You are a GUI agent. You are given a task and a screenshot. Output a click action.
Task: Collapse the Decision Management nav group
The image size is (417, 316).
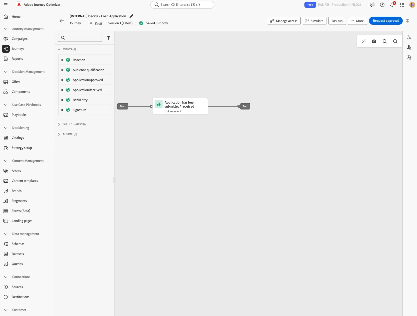click(x=6, y=72)
